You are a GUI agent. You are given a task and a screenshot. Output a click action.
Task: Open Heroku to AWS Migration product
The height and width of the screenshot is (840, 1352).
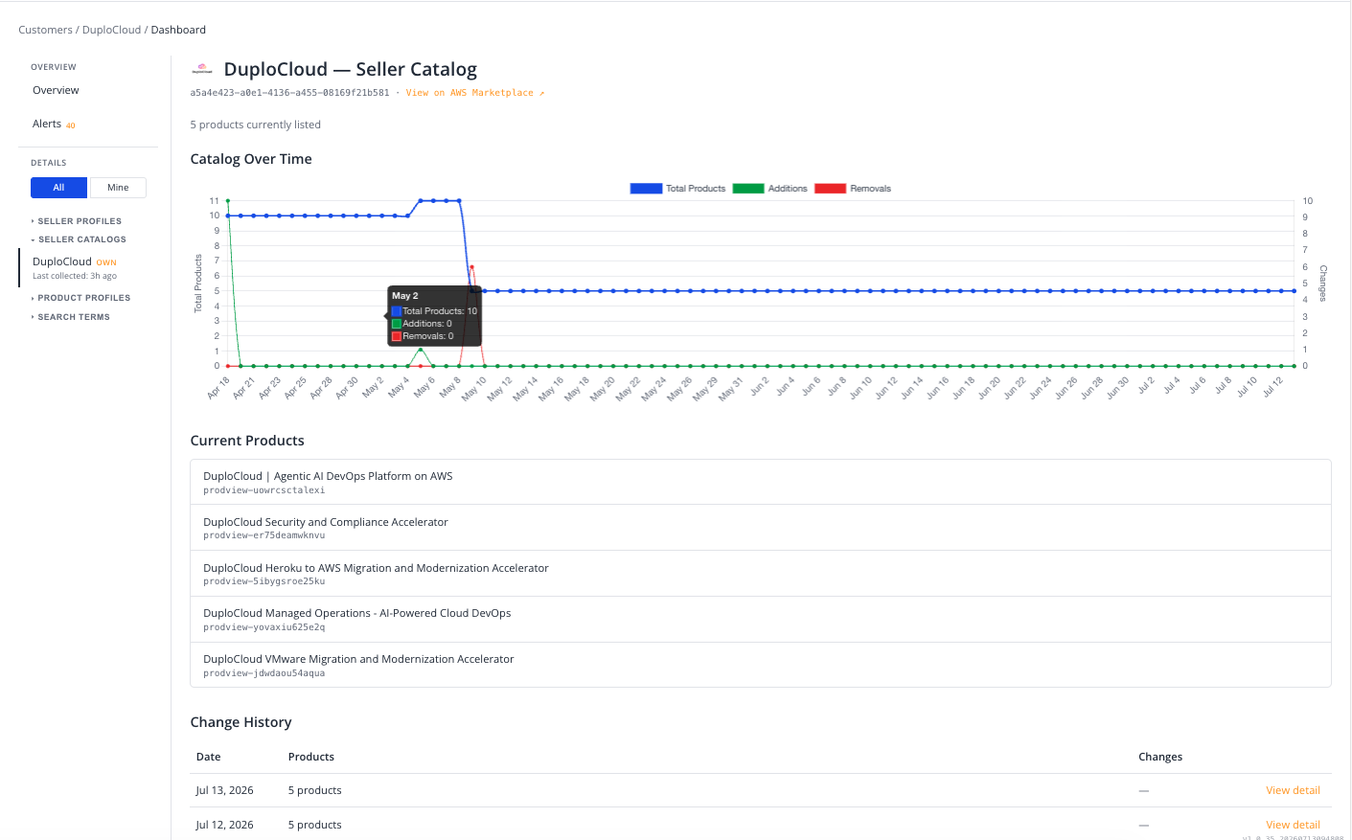[376, 568]
